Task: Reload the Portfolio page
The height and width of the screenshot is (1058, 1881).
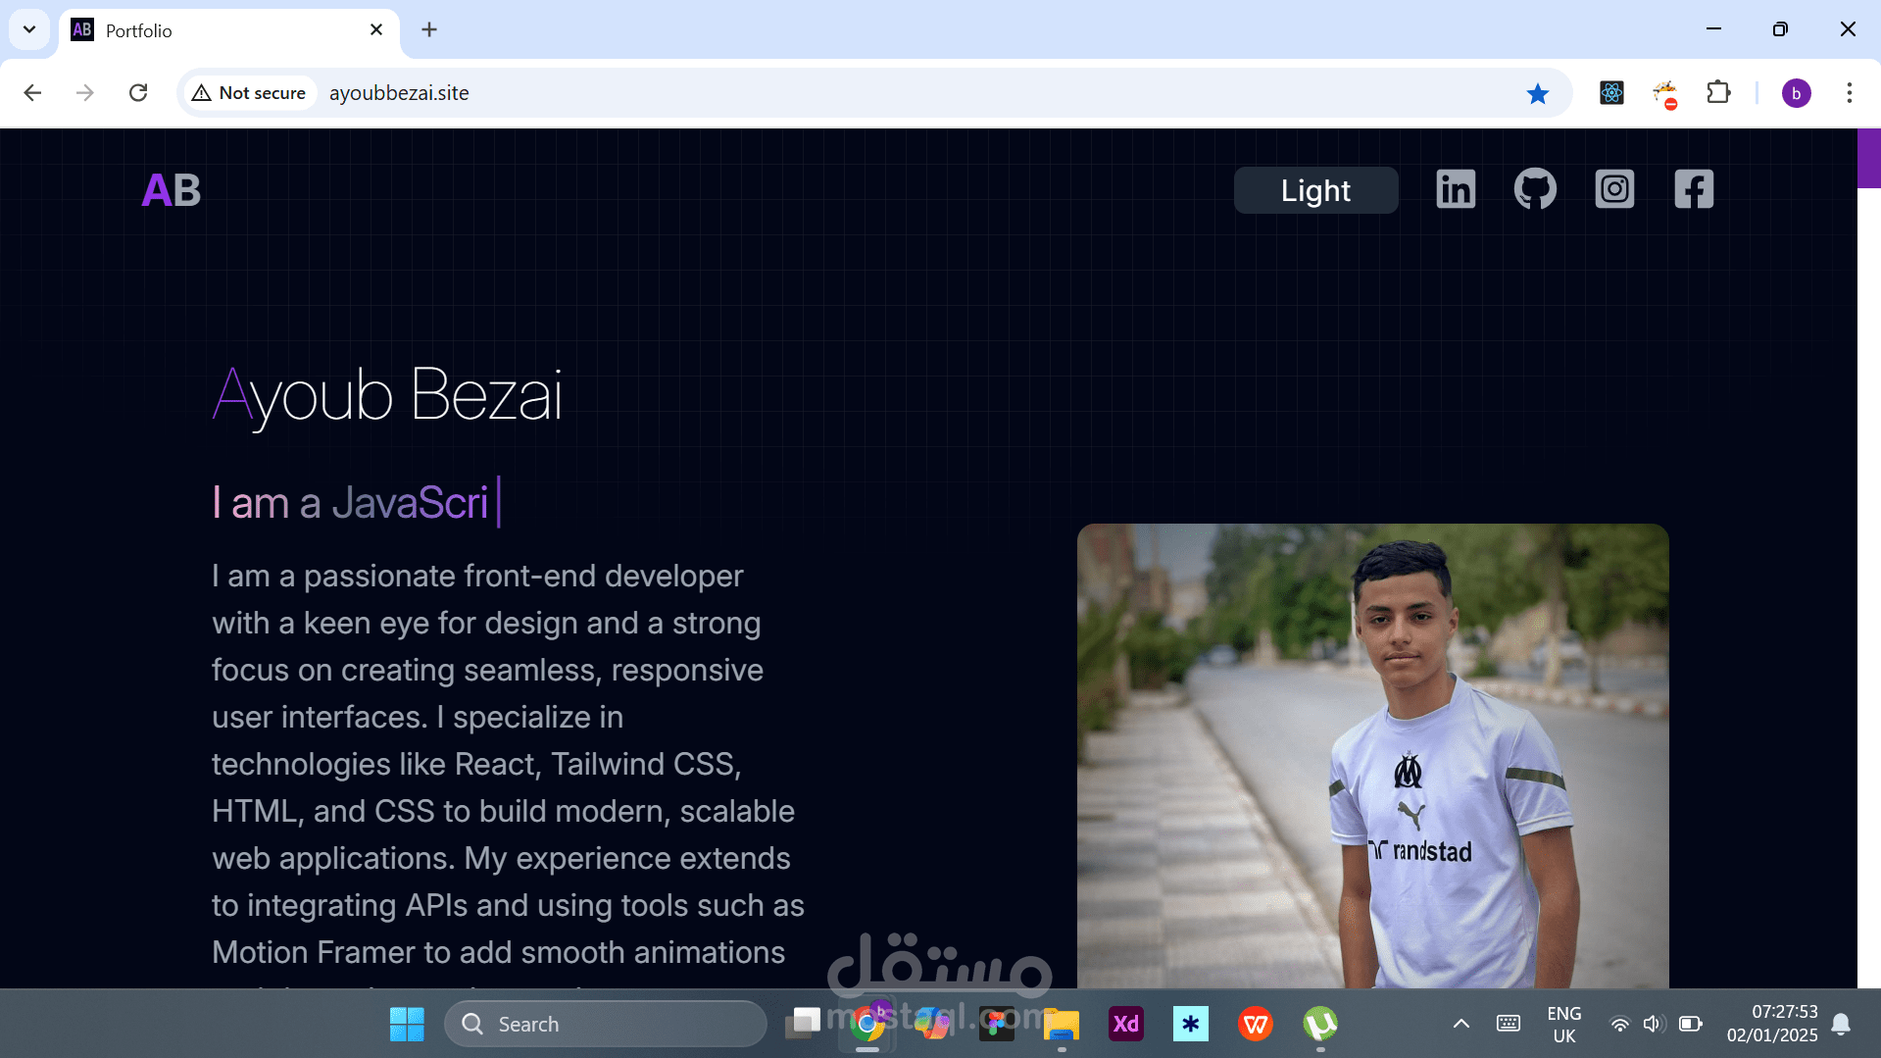Action: [138, 93]
